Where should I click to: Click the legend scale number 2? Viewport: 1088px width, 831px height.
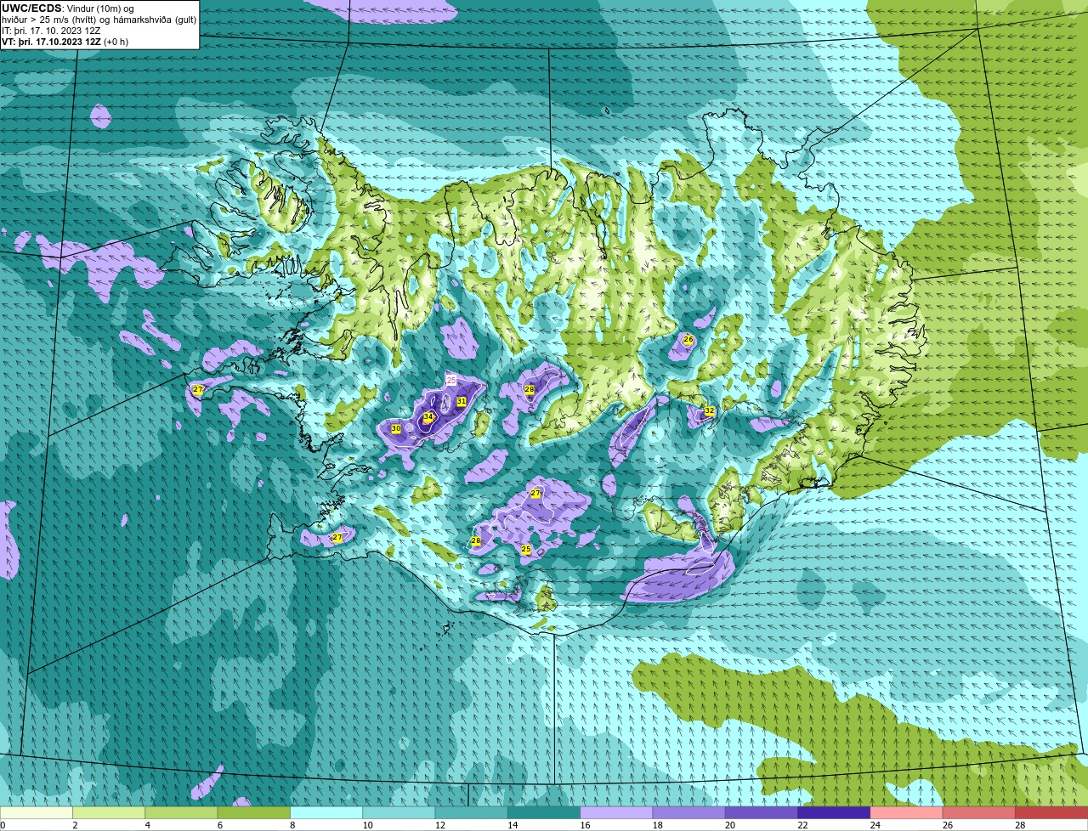point(75,825)
